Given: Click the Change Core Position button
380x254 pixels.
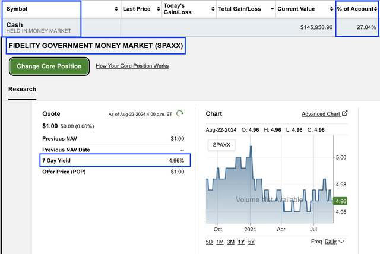Looking at the screenshot, I should coord(49,66).
